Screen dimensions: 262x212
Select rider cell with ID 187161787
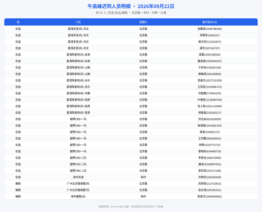coord(210,48)
